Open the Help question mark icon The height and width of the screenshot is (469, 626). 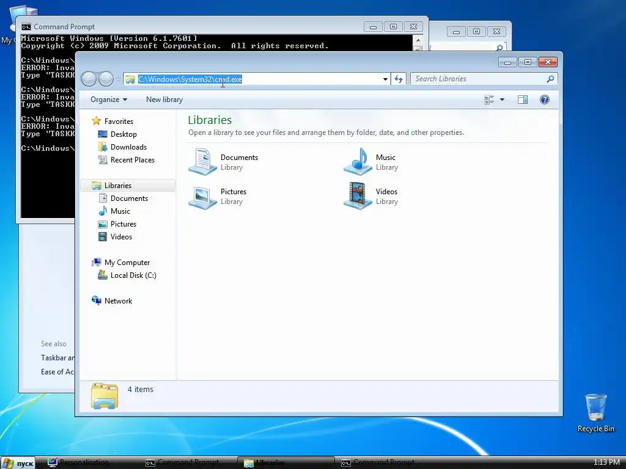click(544, 100)
